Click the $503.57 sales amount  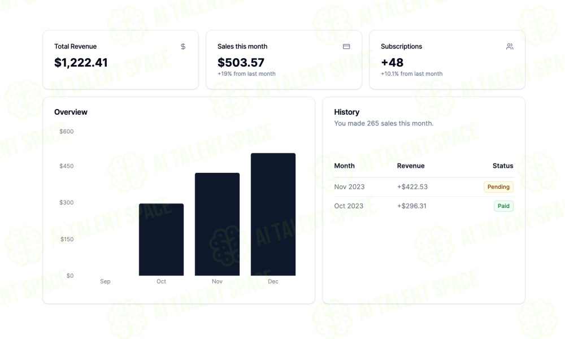[241, 62]
